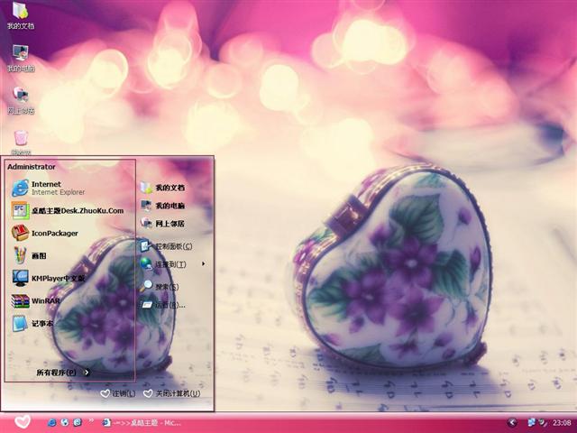Open 桌酷主题Desk.ZhuoKu.Com in the start menu
The width and height of the screenshot is (577, 433).
pyautogui.click(x=68, y=210)
